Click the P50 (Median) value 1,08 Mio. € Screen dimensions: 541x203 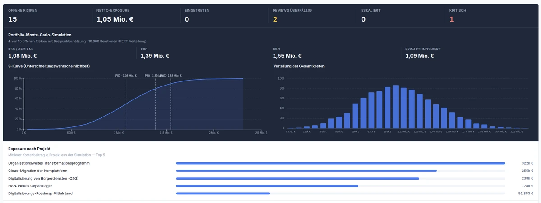tap(23, 56)
